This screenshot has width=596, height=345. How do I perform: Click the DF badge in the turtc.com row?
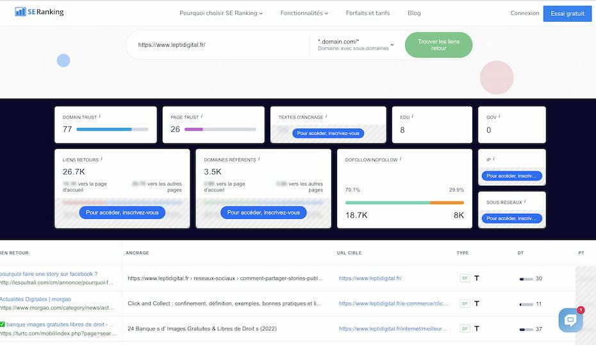pyautogui.click(x=465, y=329)
